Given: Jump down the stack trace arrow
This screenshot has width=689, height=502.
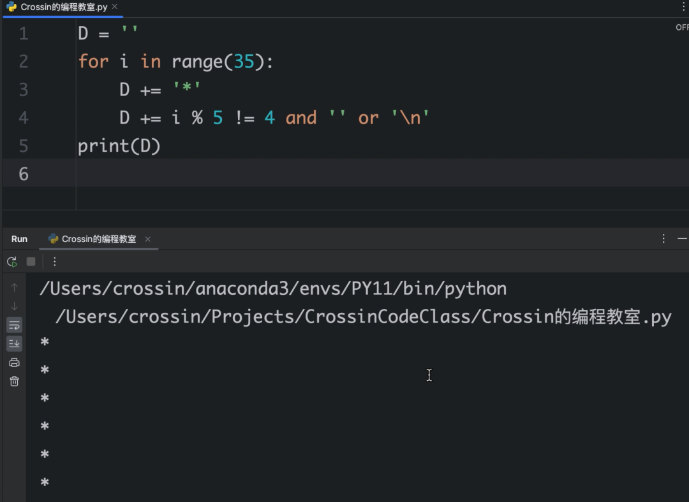Looking at the screenshot, I should (14, 306).
